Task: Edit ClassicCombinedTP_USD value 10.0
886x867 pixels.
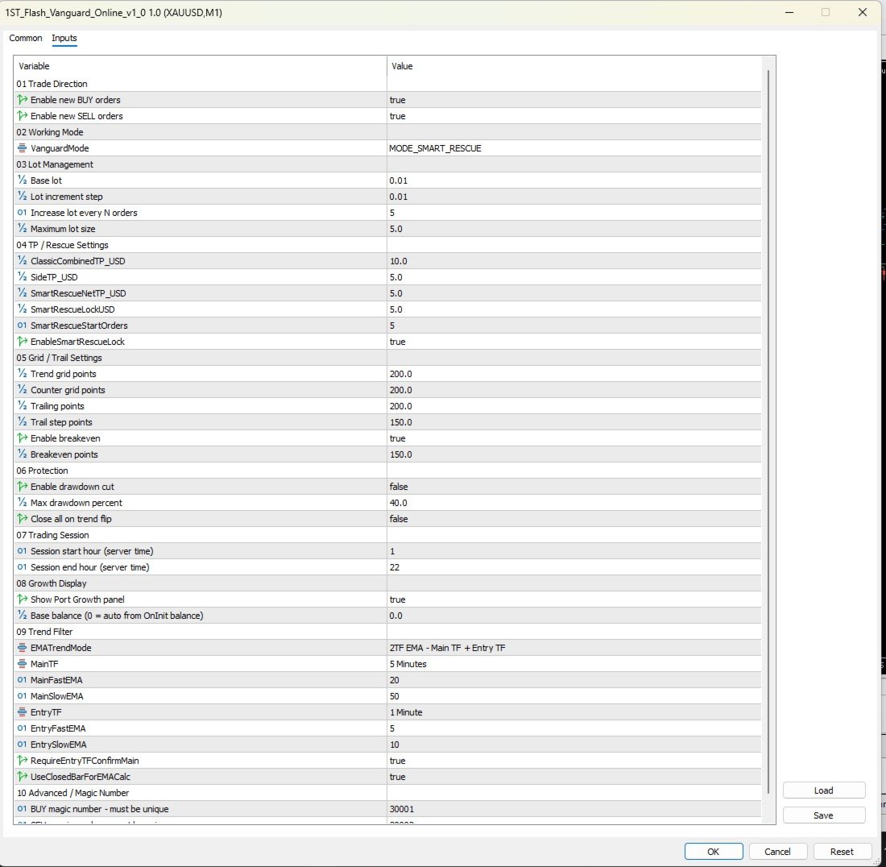Action: pos(574,261)
